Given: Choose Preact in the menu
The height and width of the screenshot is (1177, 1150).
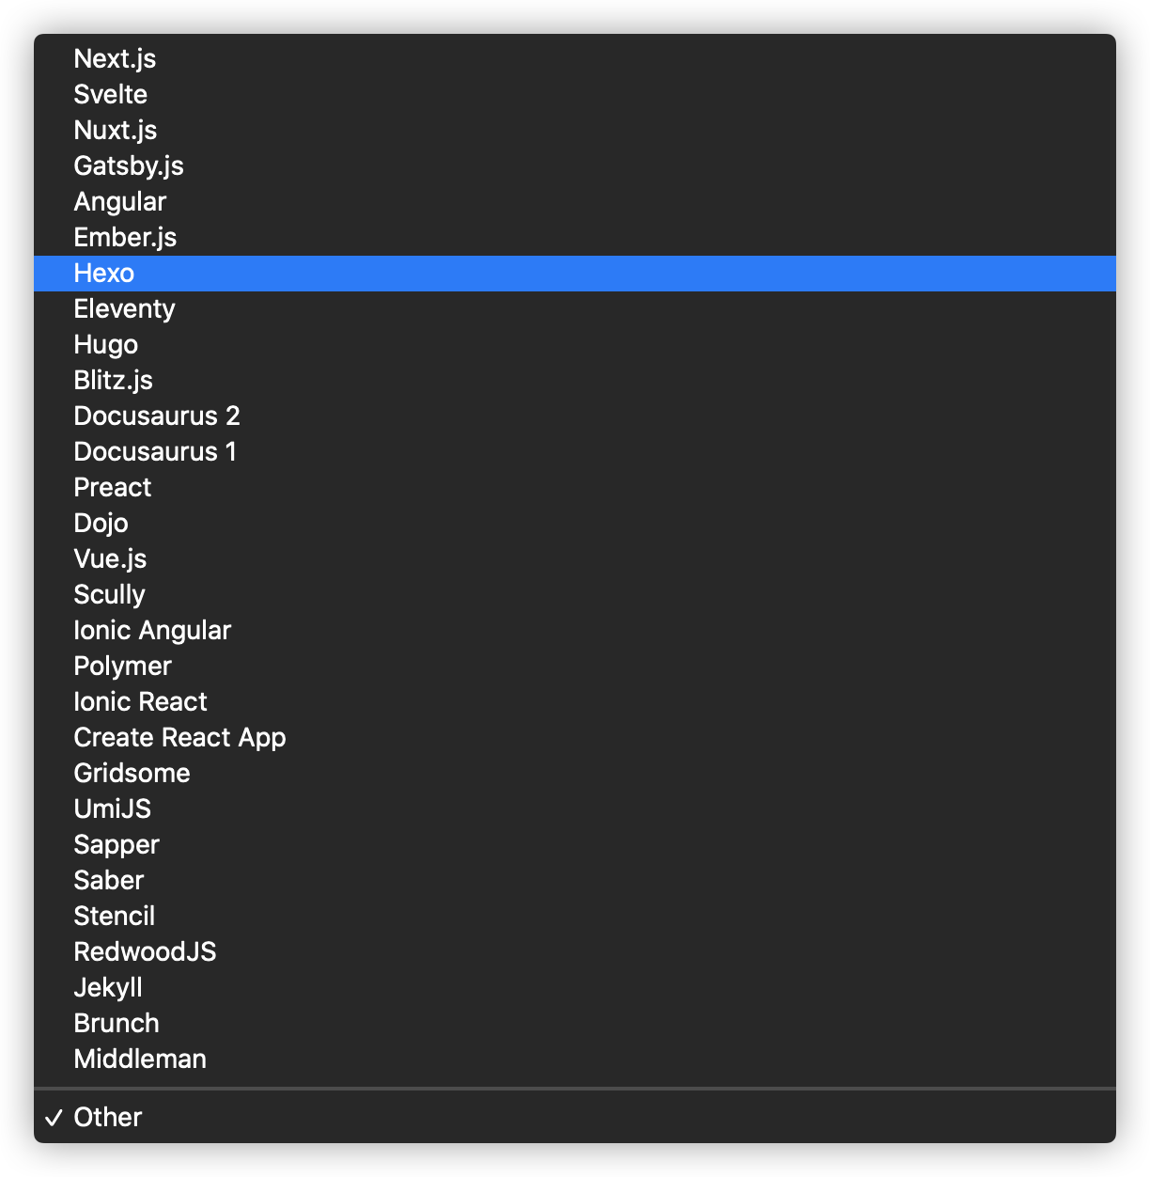Looking at the screenshot, I should click(113, 488).
